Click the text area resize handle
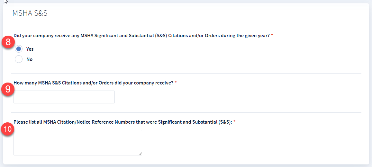Screen dimensions: 372x167 140,154
